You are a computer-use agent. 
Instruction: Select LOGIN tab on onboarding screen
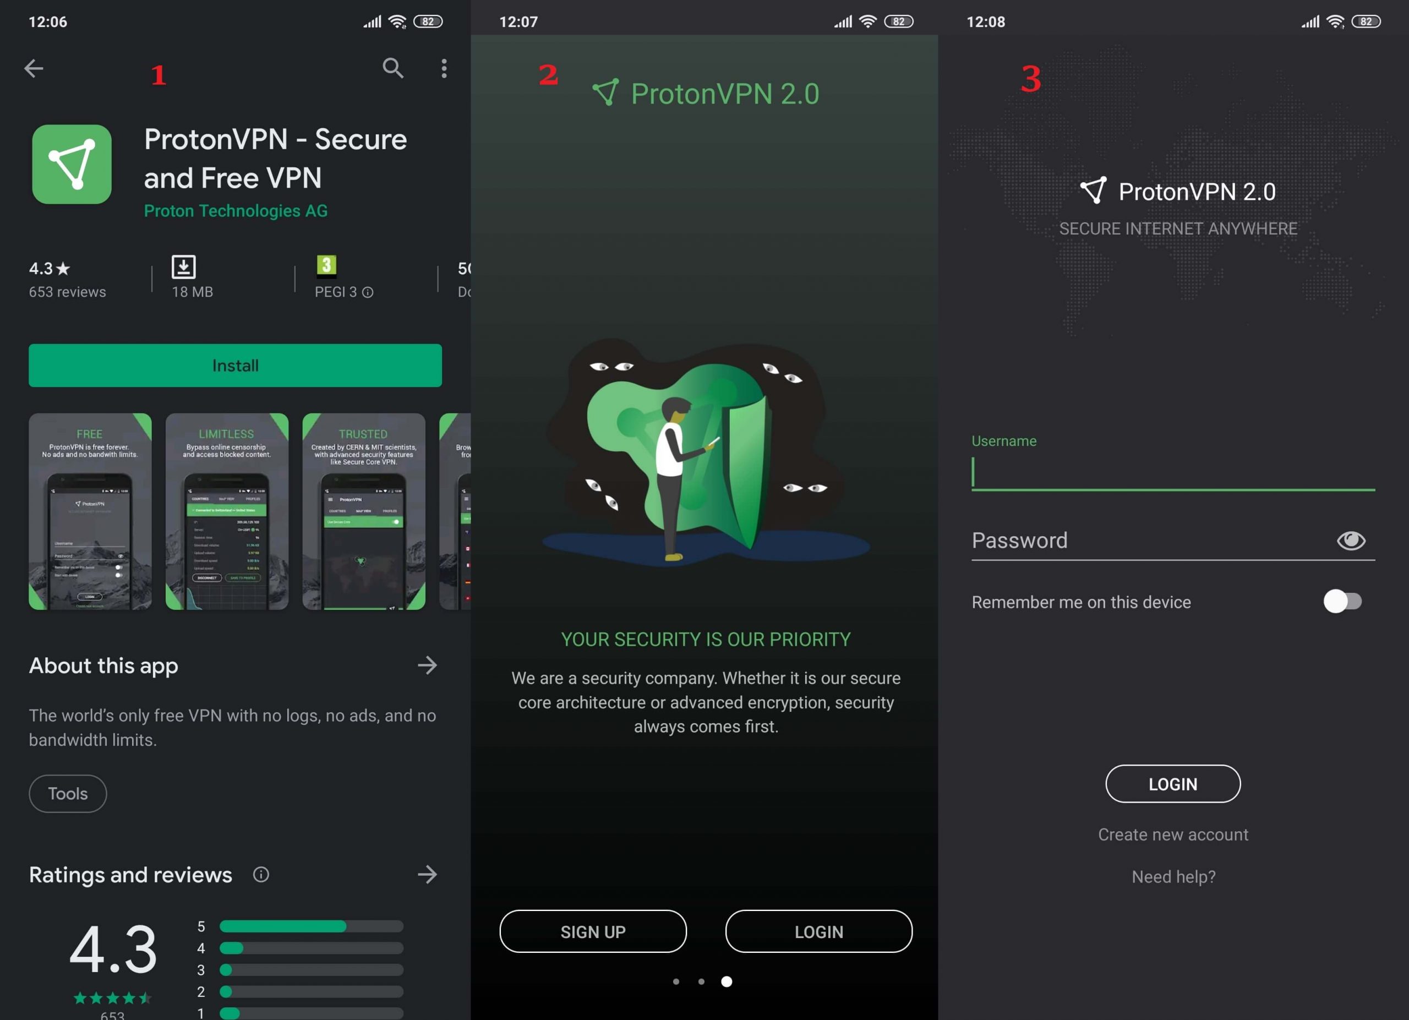[x=818, y=931]
